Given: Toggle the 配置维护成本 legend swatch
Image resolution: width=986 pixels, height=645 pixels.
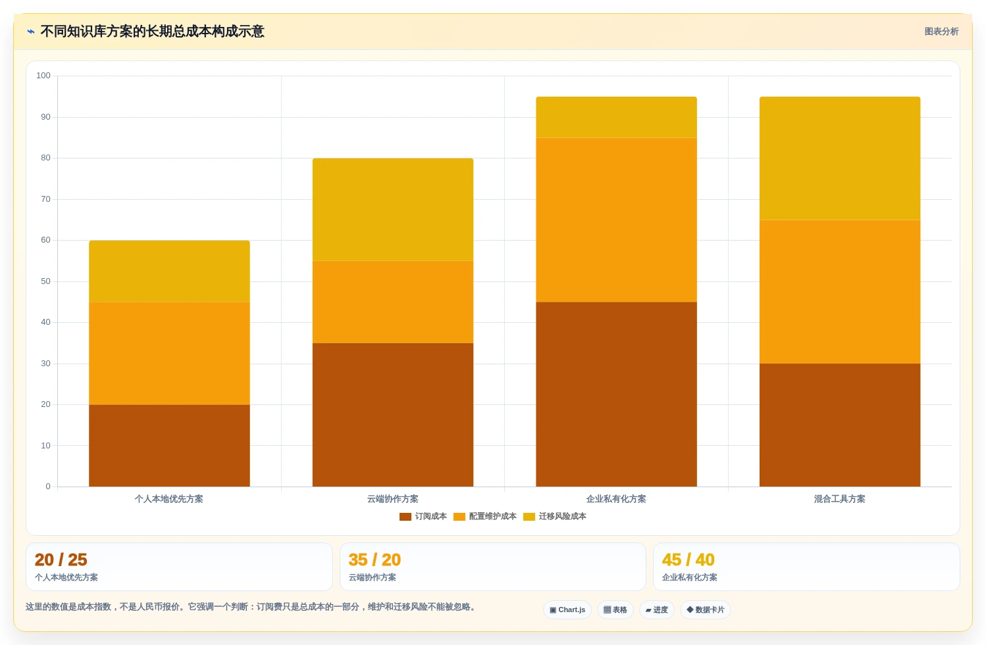Looking at the screenshot, I should click(x=459, y=517).
